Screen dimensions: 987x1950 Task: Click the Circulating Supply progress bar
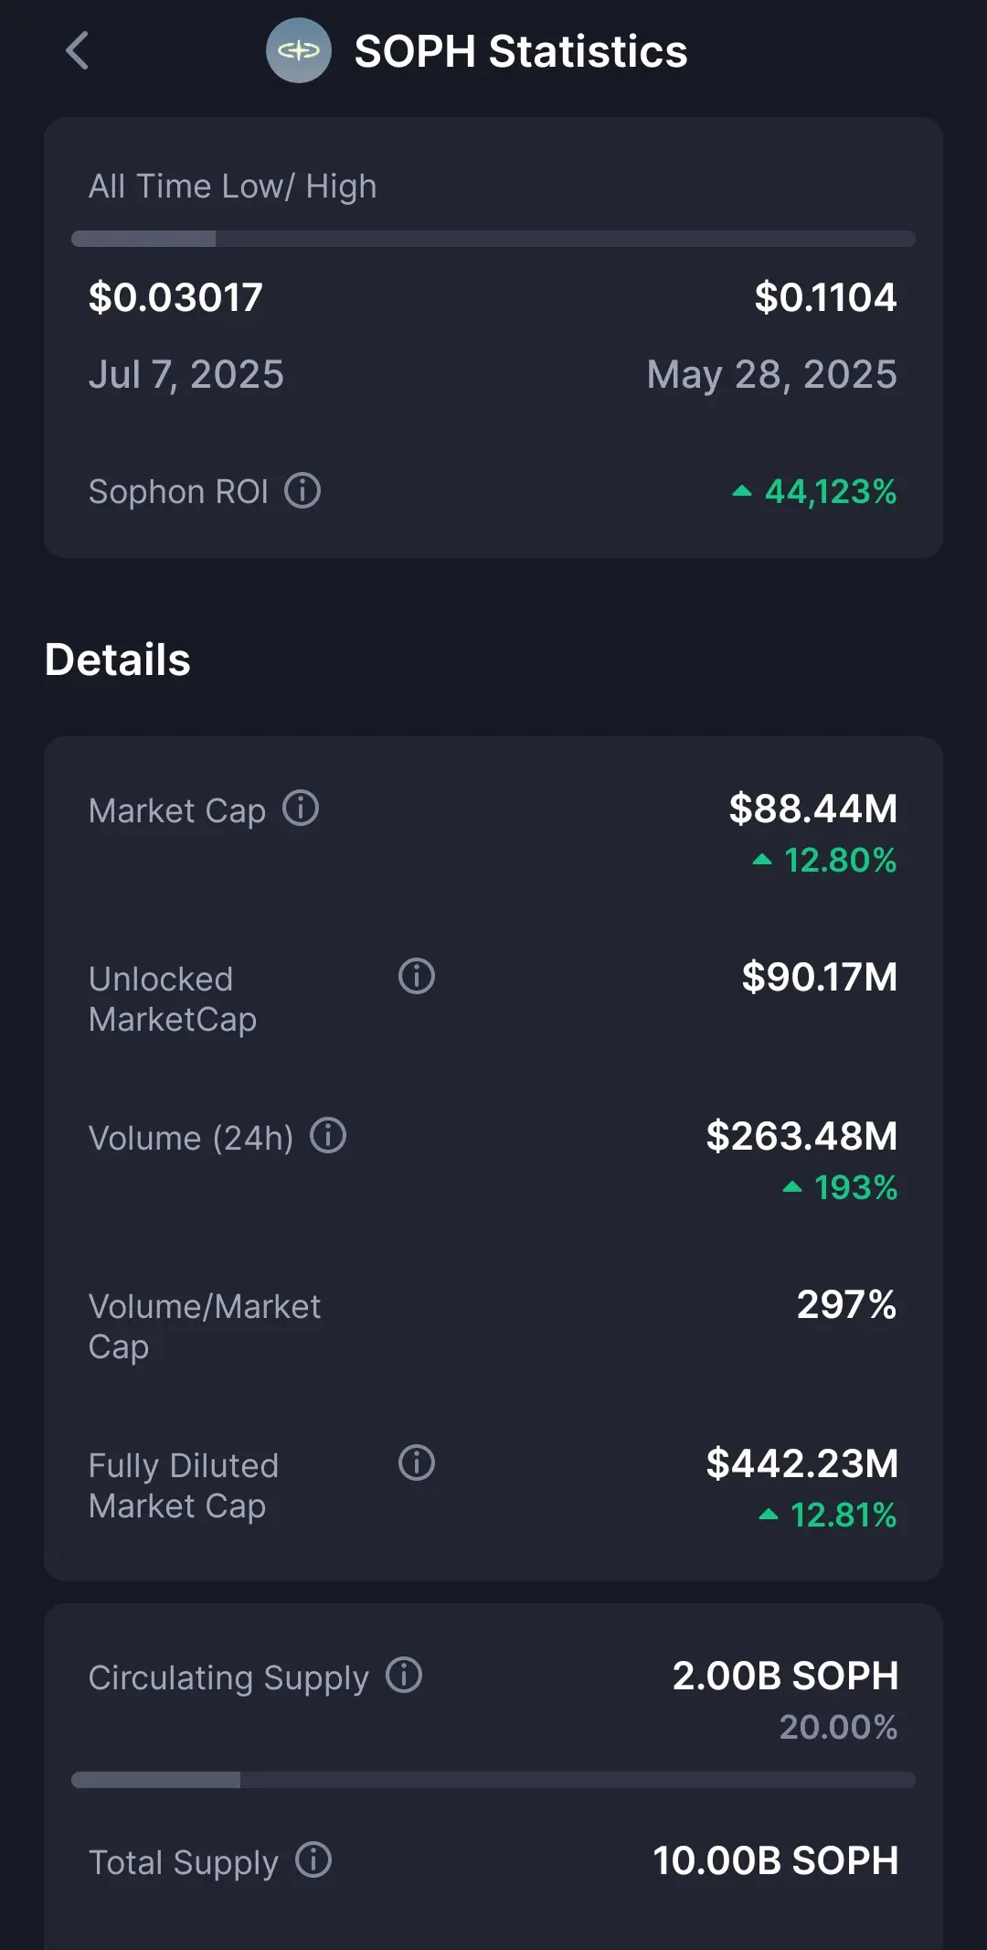pyautogui.click(x=493, y=1780)
